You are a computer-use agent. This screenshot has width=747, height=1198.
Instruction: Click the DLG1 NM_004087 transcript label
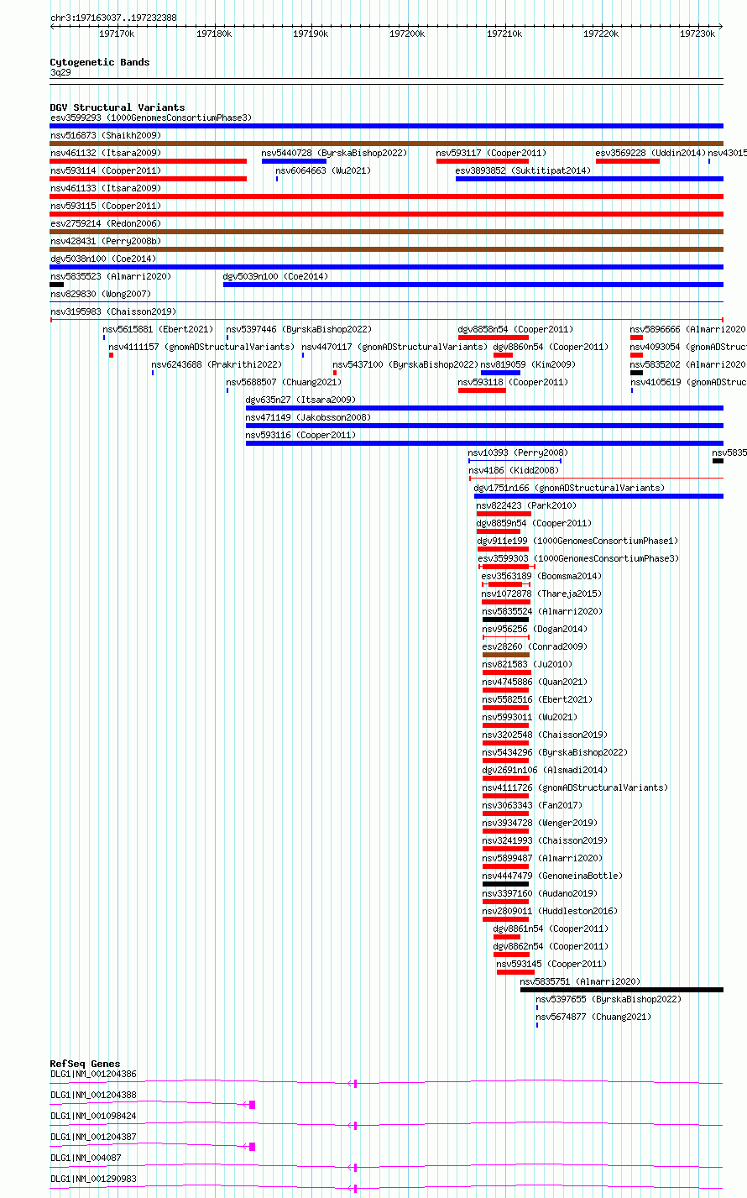tap(86, 1158)
